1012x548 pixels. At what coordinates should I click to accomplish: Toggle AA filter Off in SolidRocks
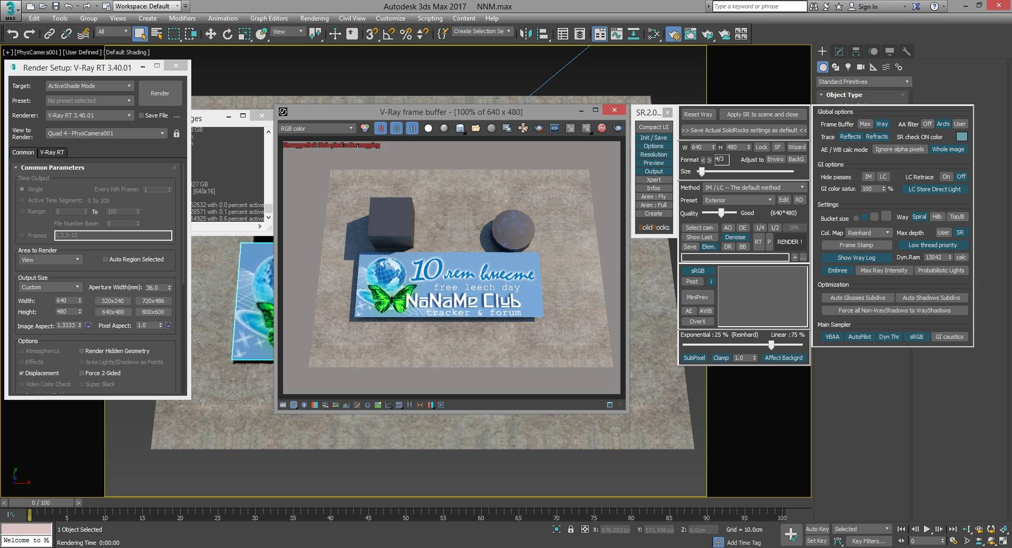pos(927,124)
